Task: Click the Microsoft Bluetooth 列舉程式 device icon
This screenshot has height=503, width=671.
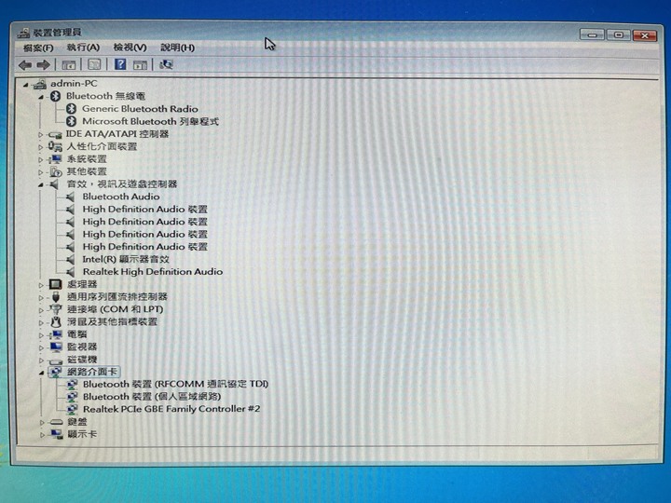Action: tap(72, 121)
